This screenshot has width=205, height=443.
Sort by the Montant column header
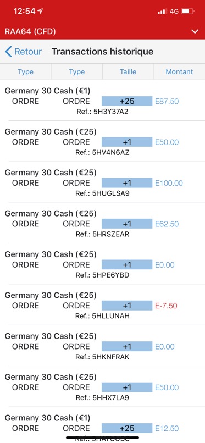[x=179, y=72]
